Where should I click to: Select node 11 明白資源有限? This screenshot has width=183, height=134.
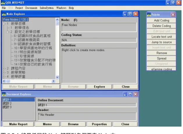[28, 52]
